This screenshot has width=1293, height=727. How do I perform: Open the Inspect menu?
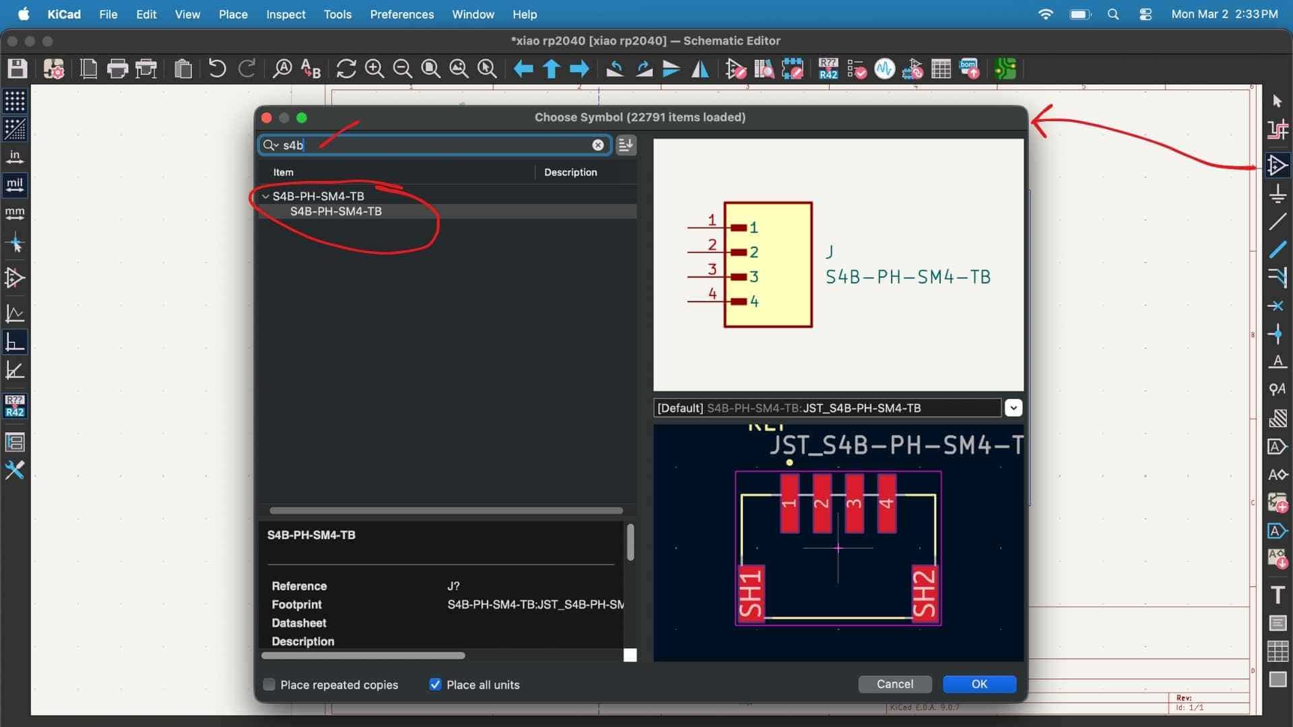point(285,14)
